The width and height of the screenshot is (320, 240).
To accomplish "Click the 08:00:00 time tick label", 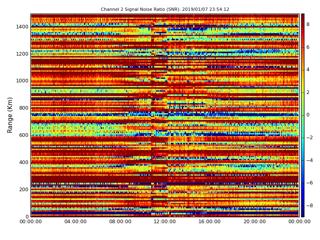I will (x=120, y=222).
